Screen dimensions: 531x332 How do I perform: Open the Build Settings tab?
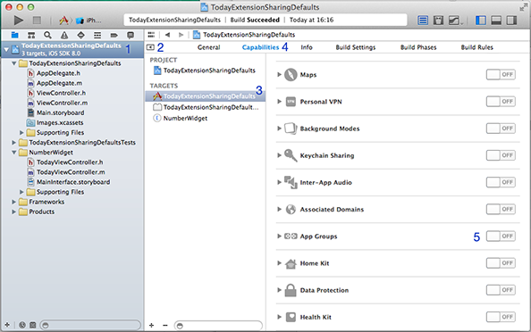(356, 47)
